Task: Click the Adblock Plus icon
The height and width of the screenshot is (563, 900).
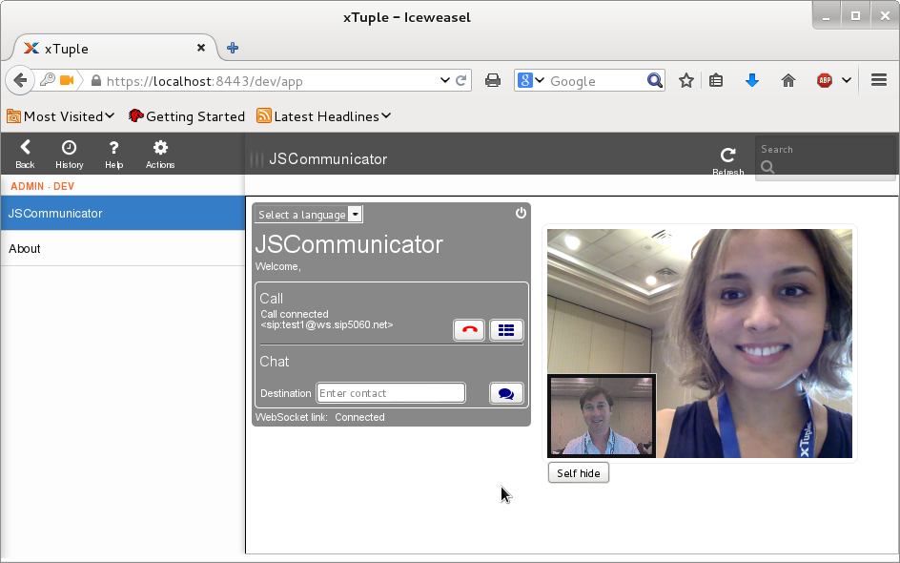Action: click(825, 80)
